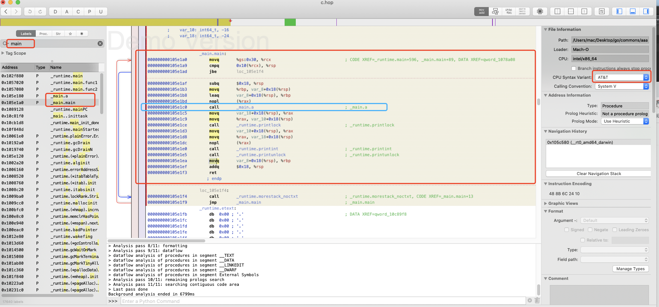Open the search options magnifier menu
Image resolution: width=659 pixels, height=307 pixels.
point(6,43)
